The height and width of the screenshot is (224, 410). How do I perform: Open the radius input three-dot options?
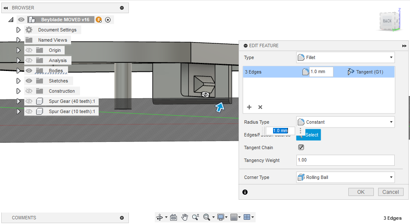pos(300,130)
